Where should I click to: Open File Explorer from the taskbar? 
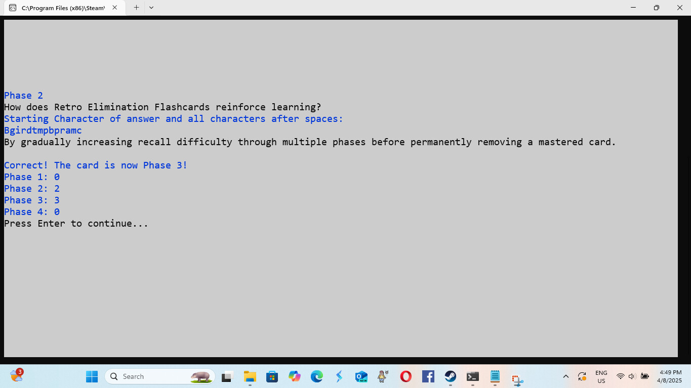(250, 376)
